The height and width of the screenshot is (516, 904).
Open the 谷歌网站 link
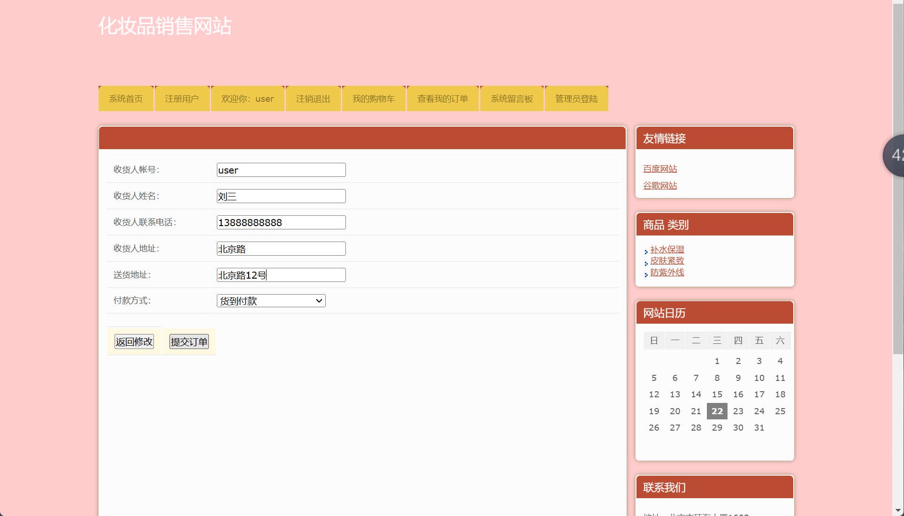point(660,186)
